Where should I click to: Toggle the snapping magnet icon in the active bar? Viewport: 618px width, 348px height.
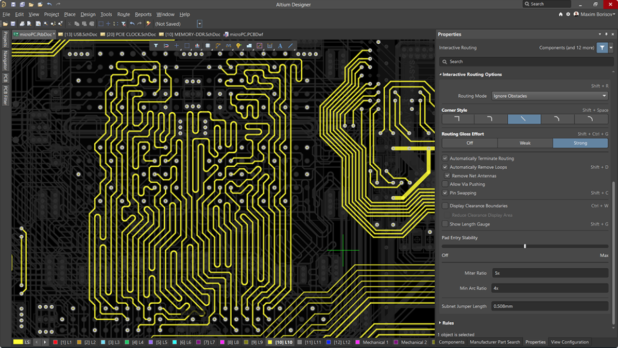click(166, 45)
